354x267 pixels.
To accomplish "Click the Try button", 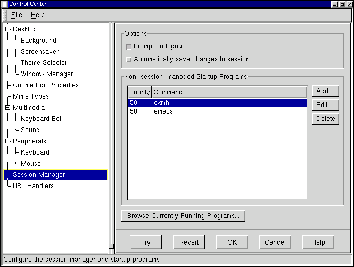I will pyautogui.click(x=145, y=242).
